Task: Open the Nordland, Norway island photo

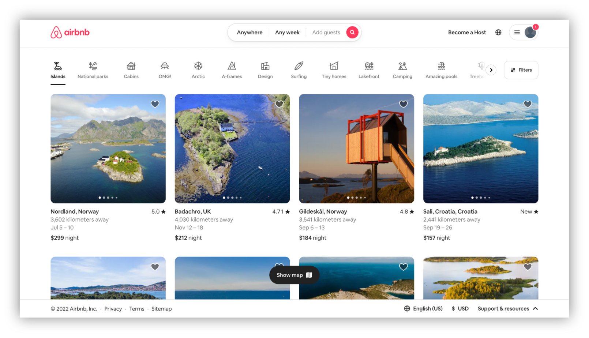Action: [108, 149]
